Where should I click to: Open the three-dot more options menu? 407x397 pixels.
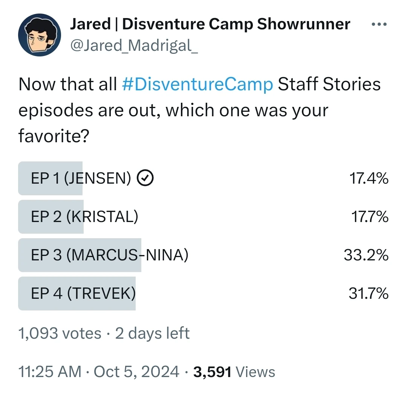click(379, 24)
